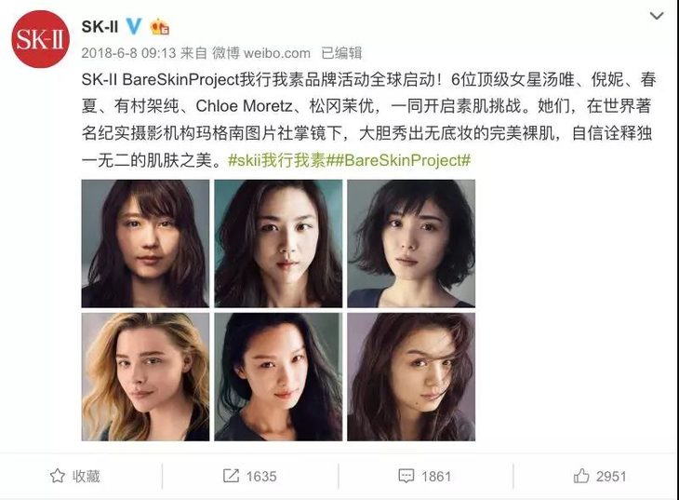Click the 微博 weibo.com source link
Image resolution: width=679 pixels, height=500 pixels.
click(x=261, y=53)
